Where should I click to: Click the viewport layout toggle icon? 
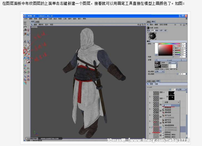(x=145, y=25)
